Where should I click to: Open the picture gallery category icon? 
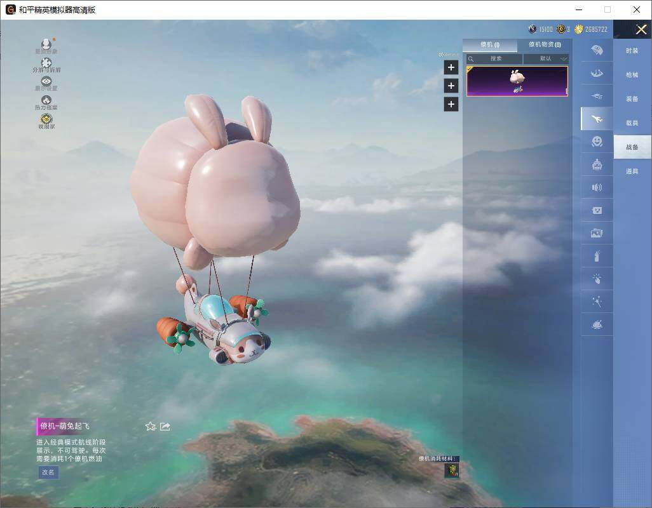click(597, 233)
